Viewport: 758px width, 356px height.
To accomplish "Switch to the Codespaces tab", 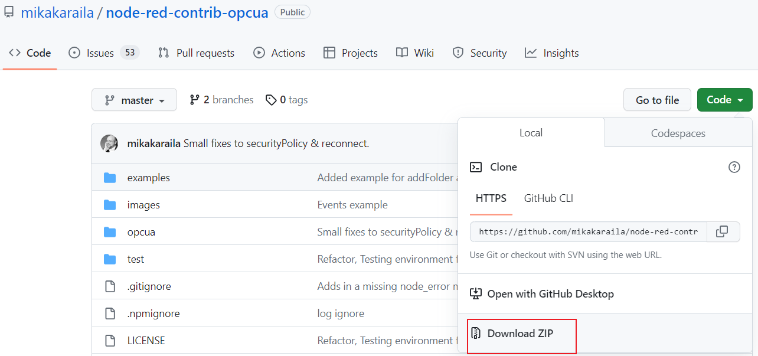I will coord(678,133).
